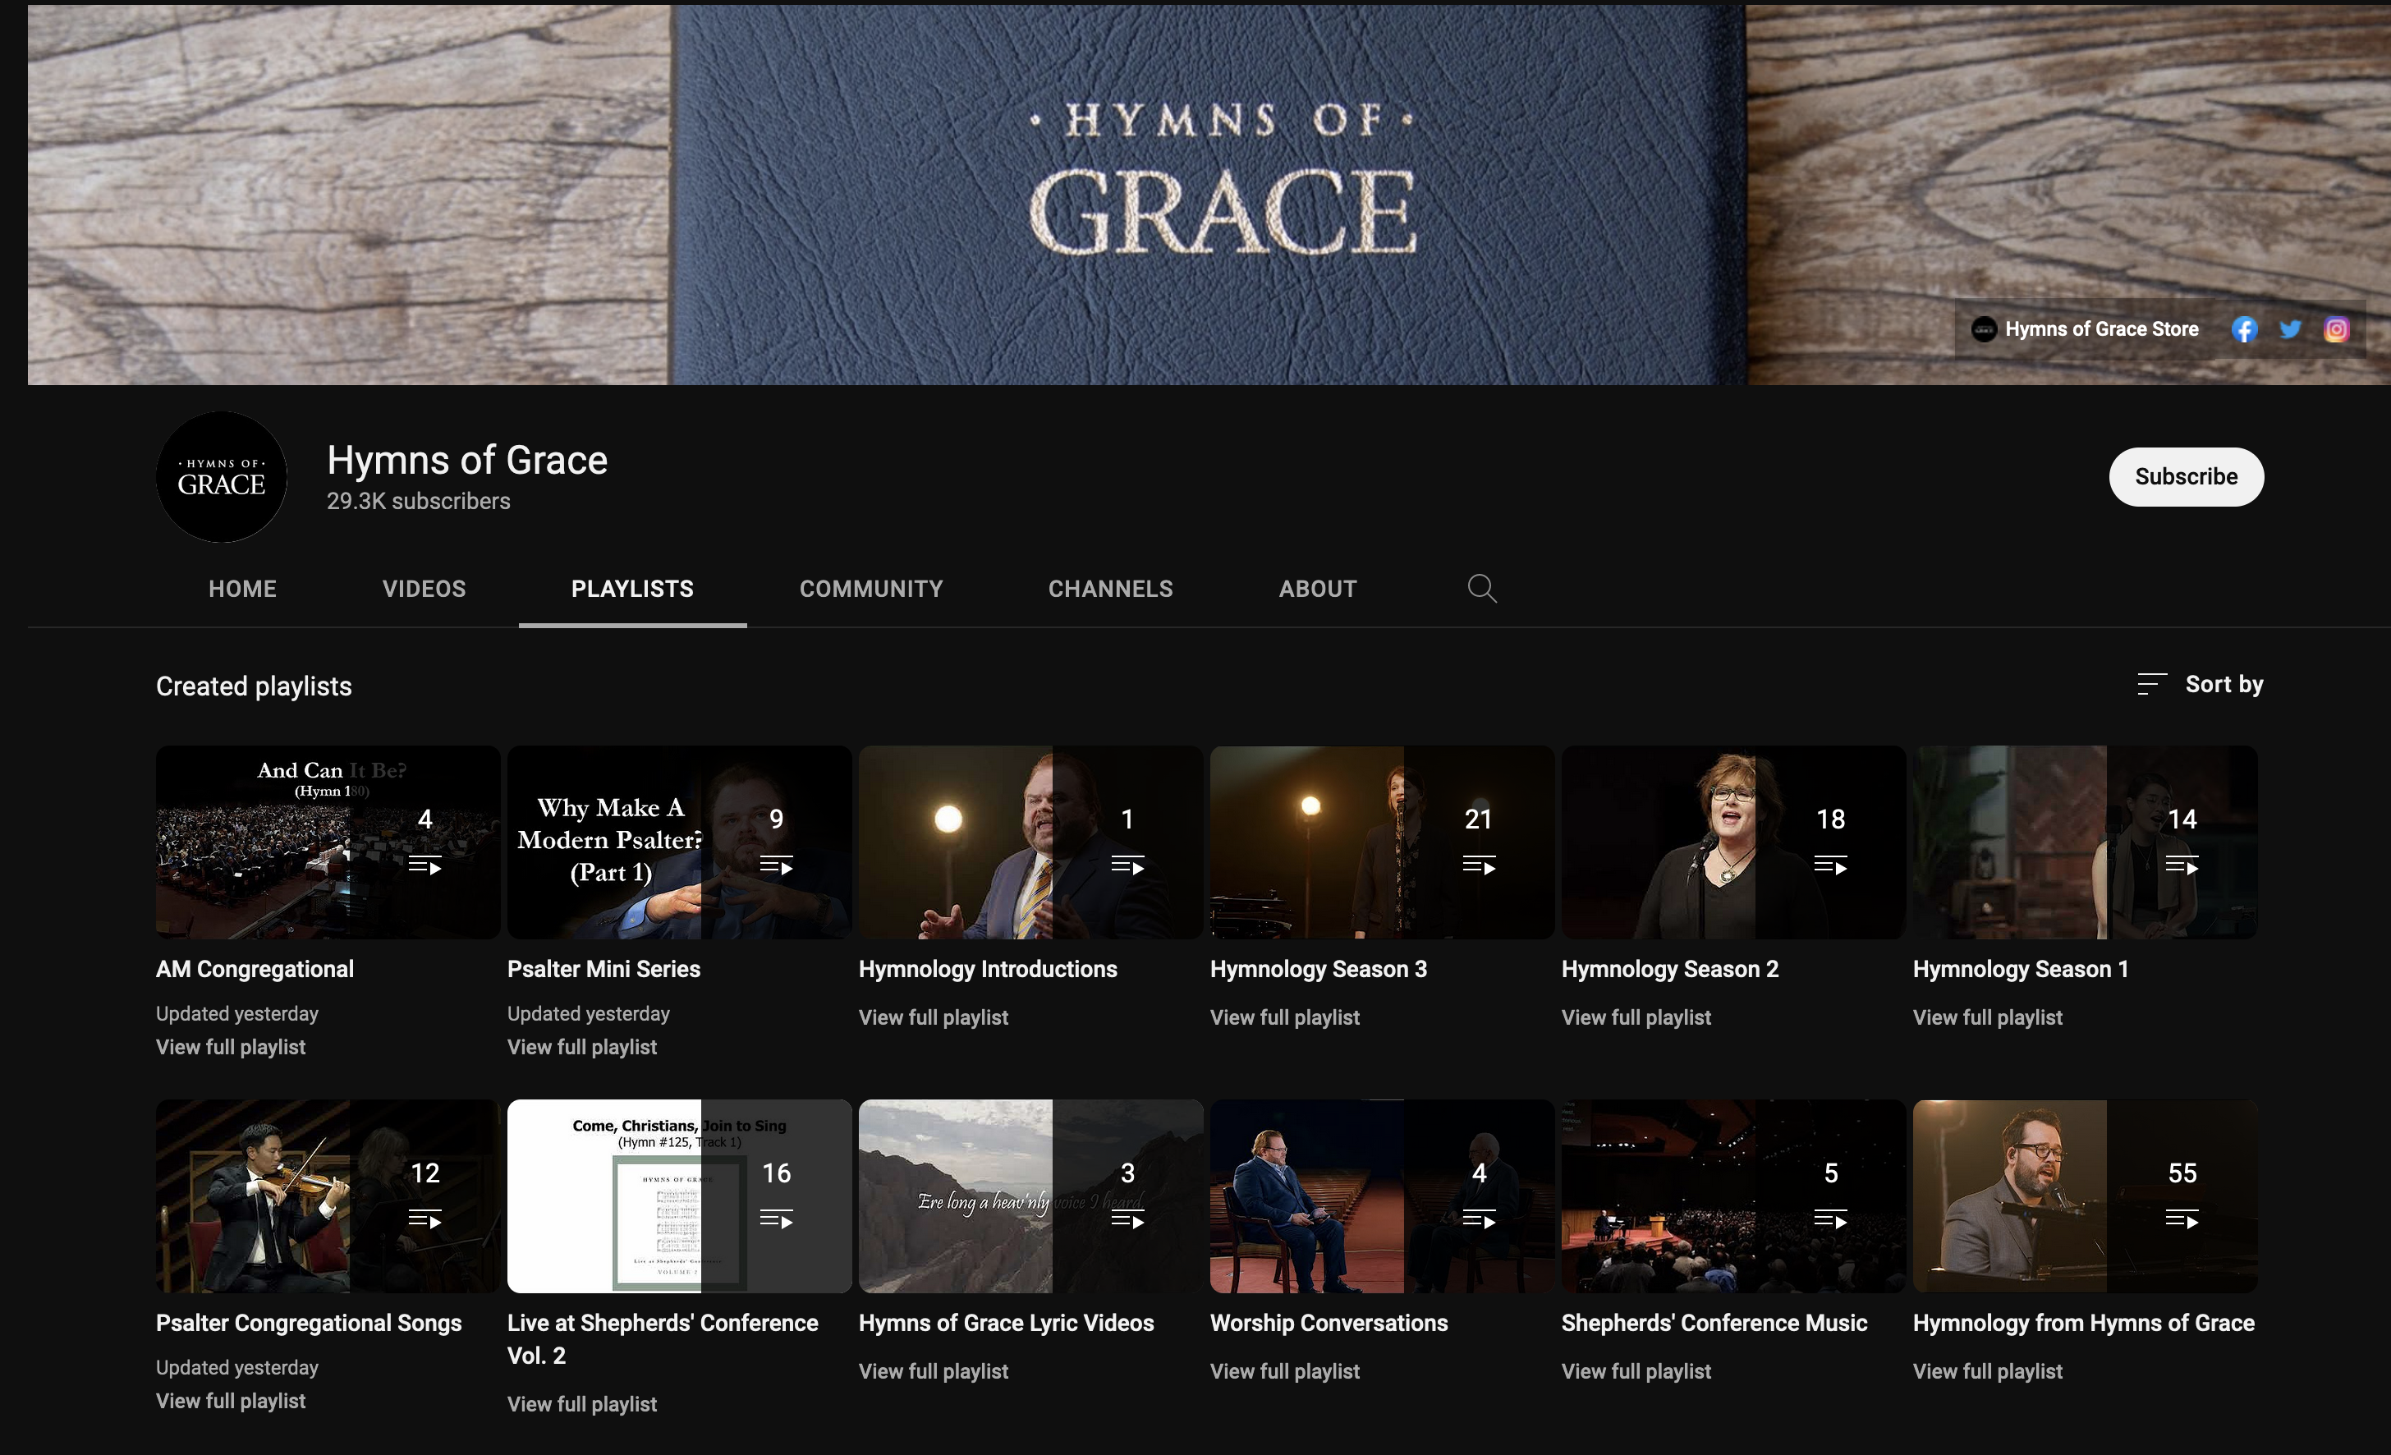Screen dimensions: 2391x1455
Task: Open the Twitter link icon in banner
Action: (2290, 329)
